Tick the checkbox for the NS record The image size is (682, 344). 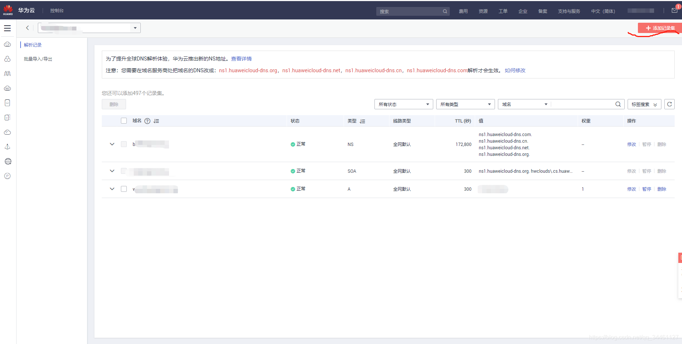pos(124,144)
